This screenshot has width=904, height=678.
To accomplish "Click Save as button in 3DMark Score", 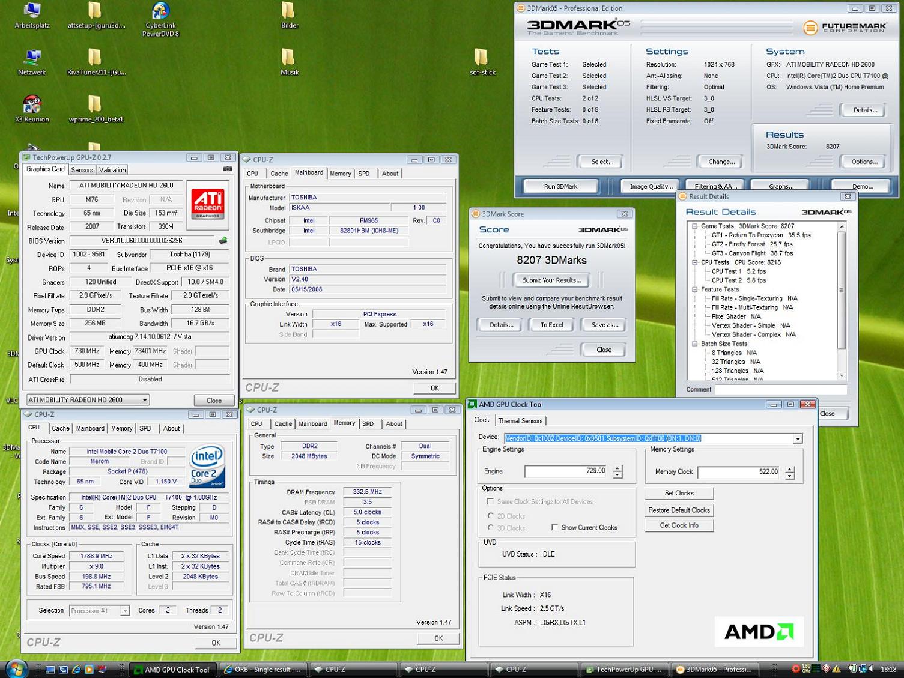I will click(604, 325).
